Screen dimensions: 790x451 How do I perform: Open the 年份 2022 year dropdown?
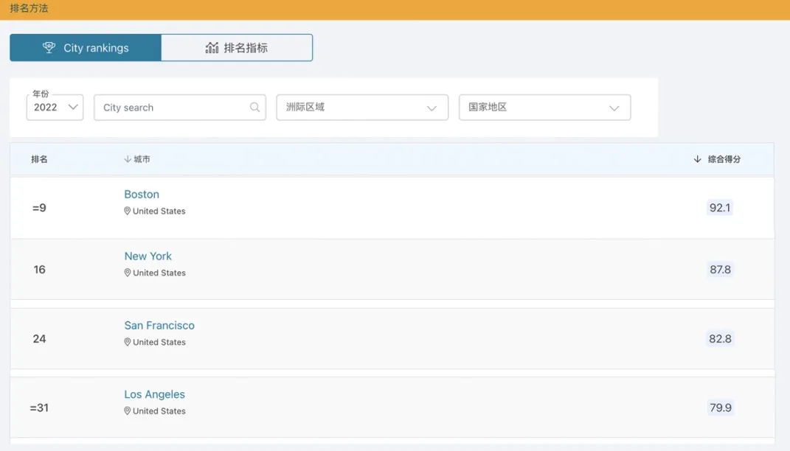point(55,108)
